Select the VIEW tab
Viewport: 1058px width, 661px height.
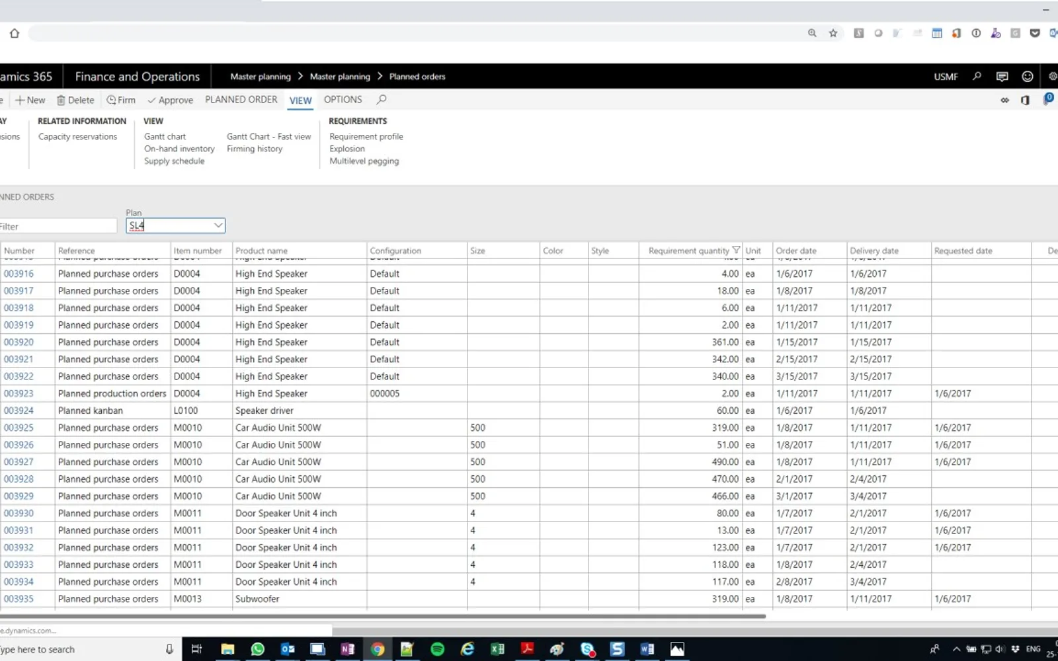[x=300, y=100]
